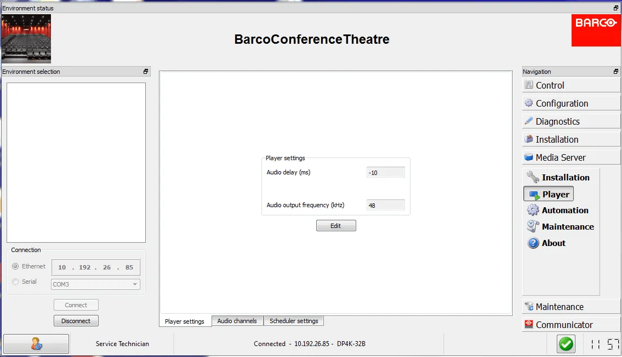The height and width of the screenshot is (357, 622).
Task: Click the Barco logo
Action: pos(596,30)
